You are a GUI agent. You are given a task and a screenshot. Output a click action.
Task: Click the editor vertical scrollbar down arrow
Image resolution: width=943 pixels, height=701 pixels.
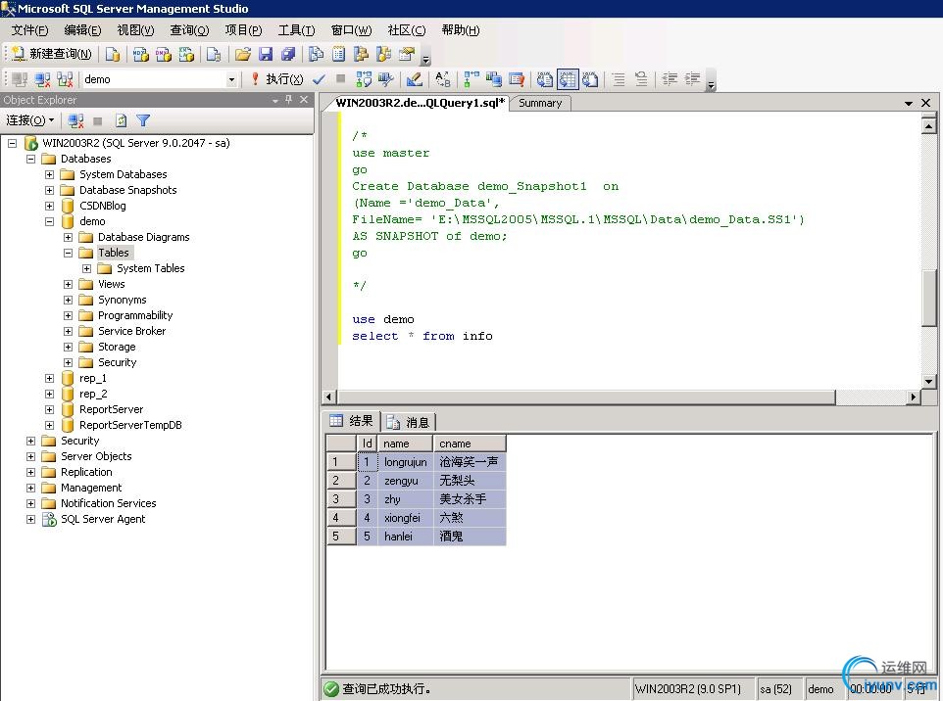(928, 381)
